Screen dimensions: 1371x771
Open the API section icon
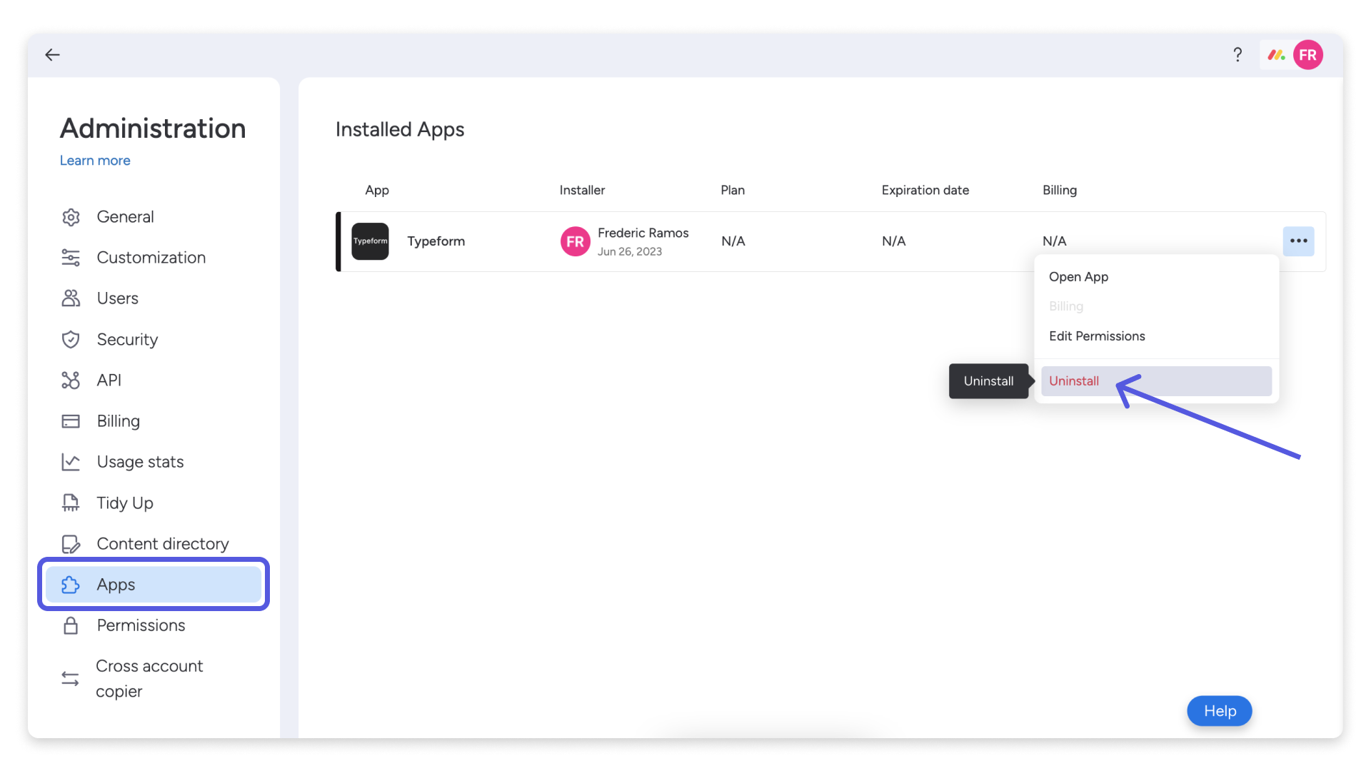click(x=71, y=380)
